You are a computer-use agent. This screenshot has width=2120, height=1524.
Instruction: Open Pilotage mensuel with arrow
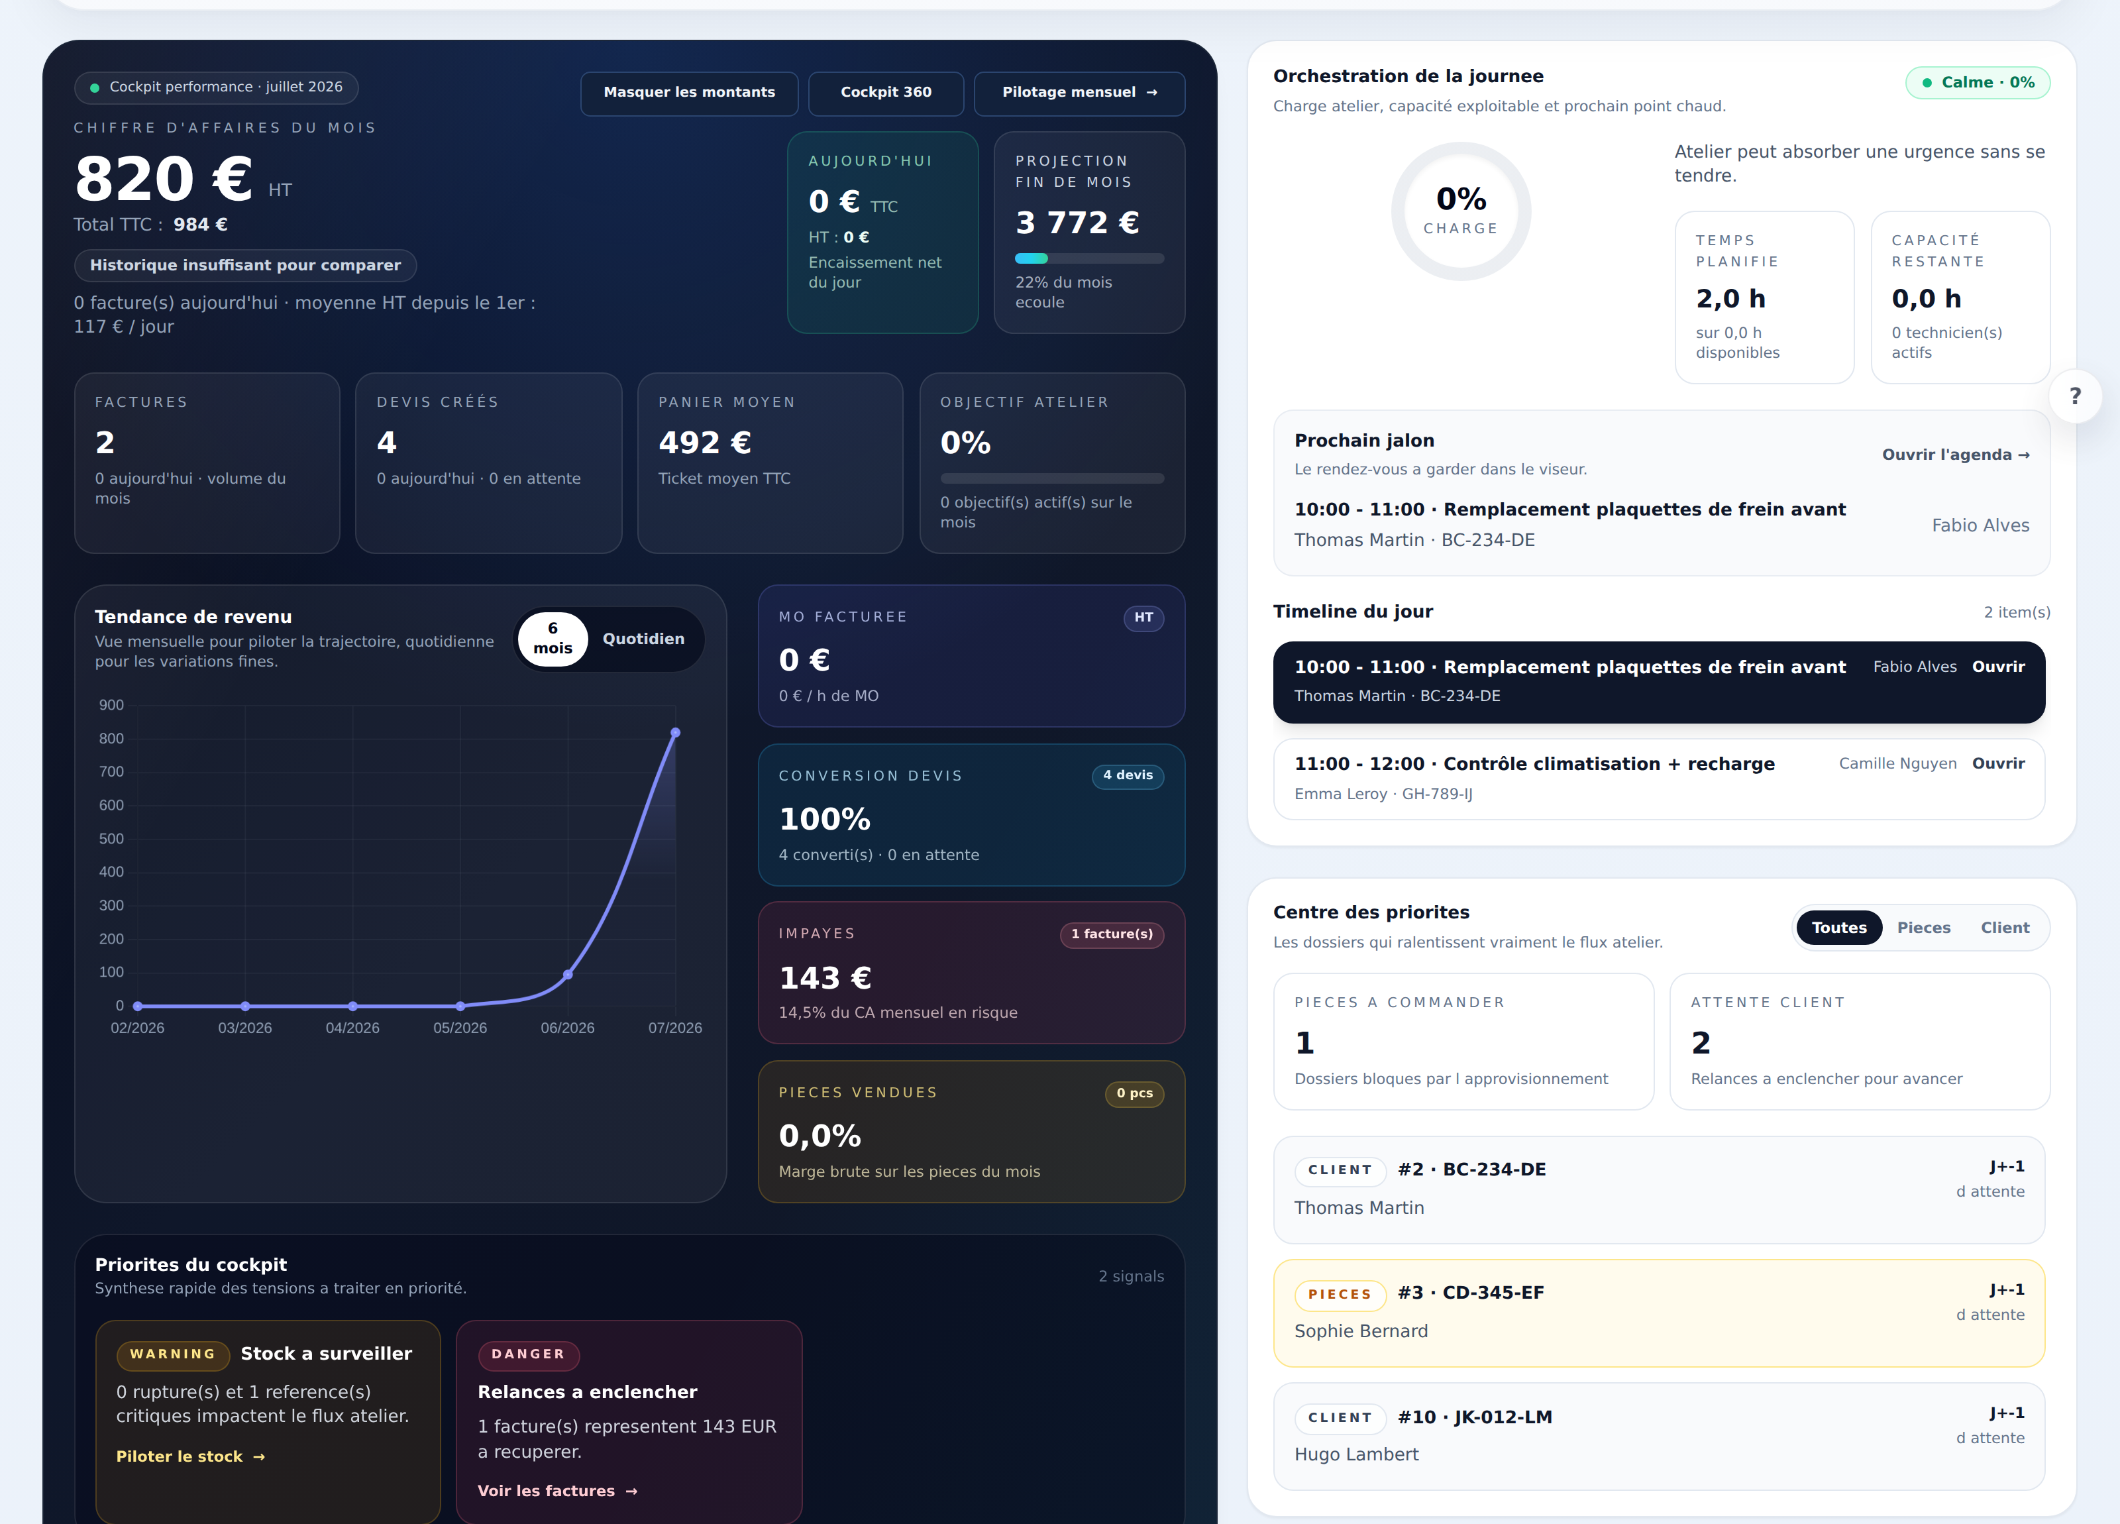[x=1079, y=93]
